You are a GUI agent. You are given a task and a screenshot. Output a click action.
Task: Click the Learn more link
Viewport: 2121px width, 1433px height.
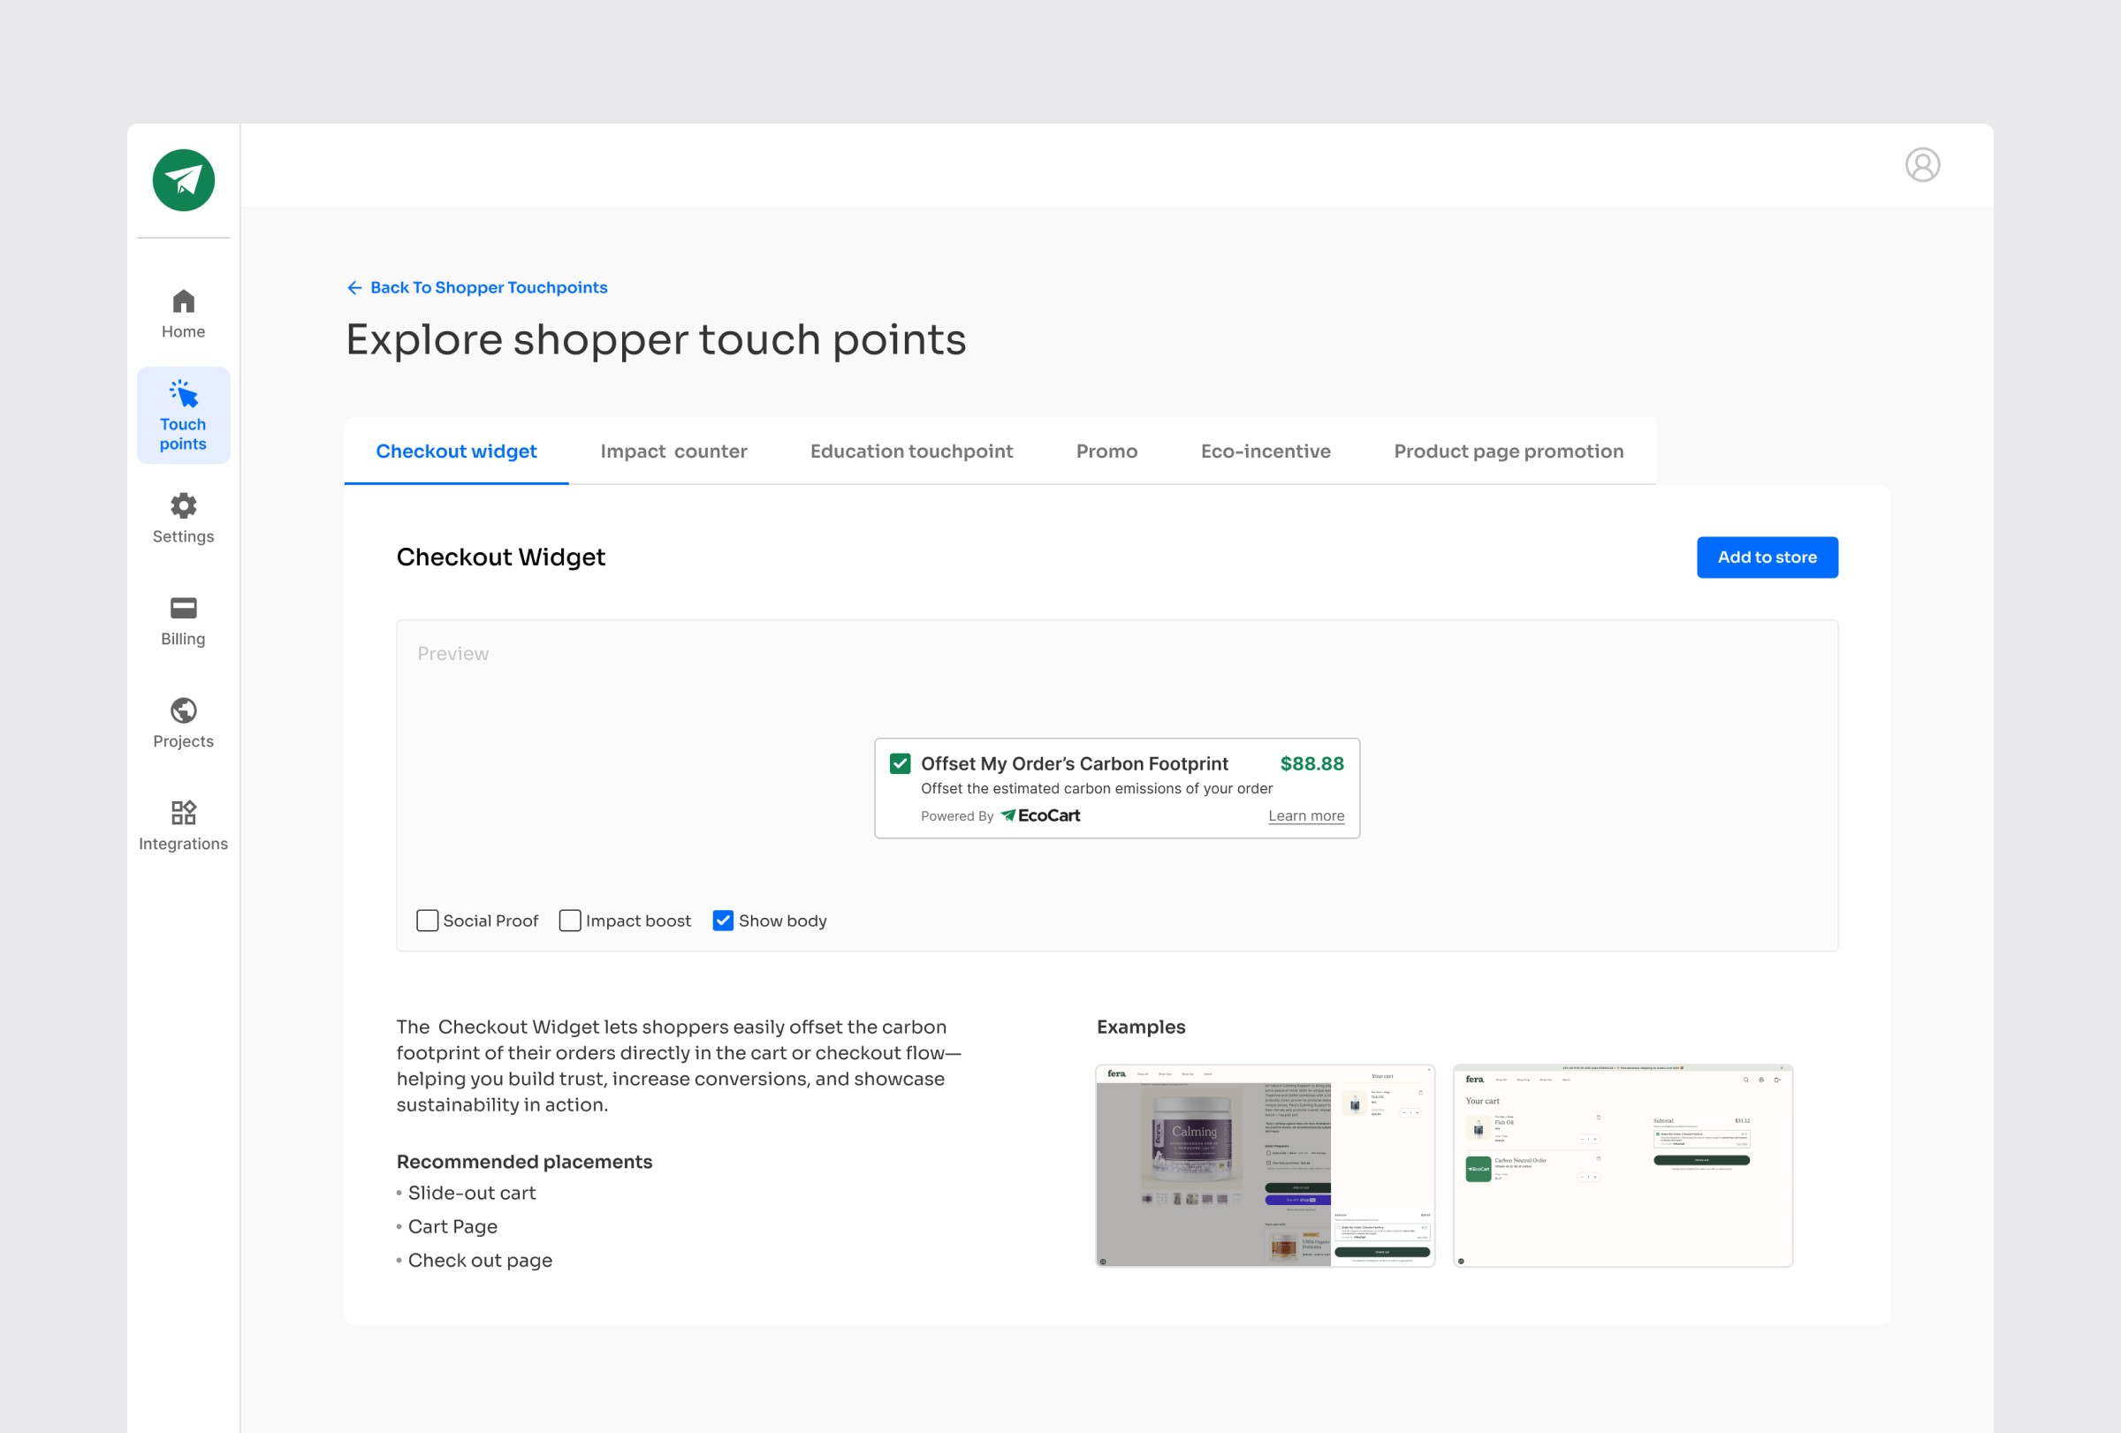point(1305,815)
